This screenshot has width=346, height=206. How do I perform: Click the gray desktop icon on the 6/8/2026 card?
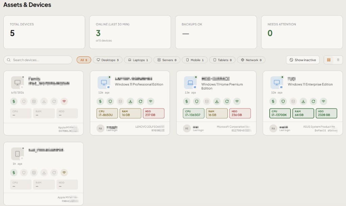18,82
